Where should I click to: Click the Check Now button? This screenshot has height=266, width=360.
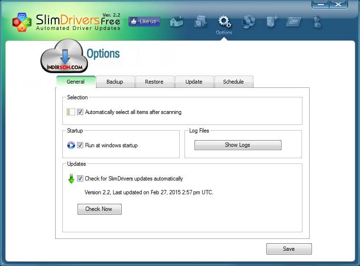click(x=99, y=209)
